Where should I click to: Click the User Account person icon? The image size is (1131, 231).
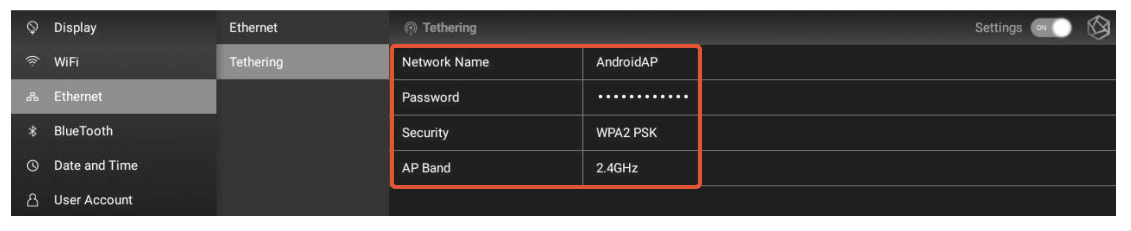[x=32, y=200]
